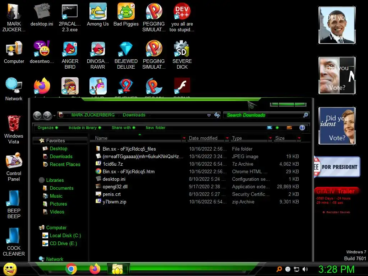This screenshot has width=368, height=276.
Task: Select Libraries in the navigation pane
Action: click(x=55, y=180)
